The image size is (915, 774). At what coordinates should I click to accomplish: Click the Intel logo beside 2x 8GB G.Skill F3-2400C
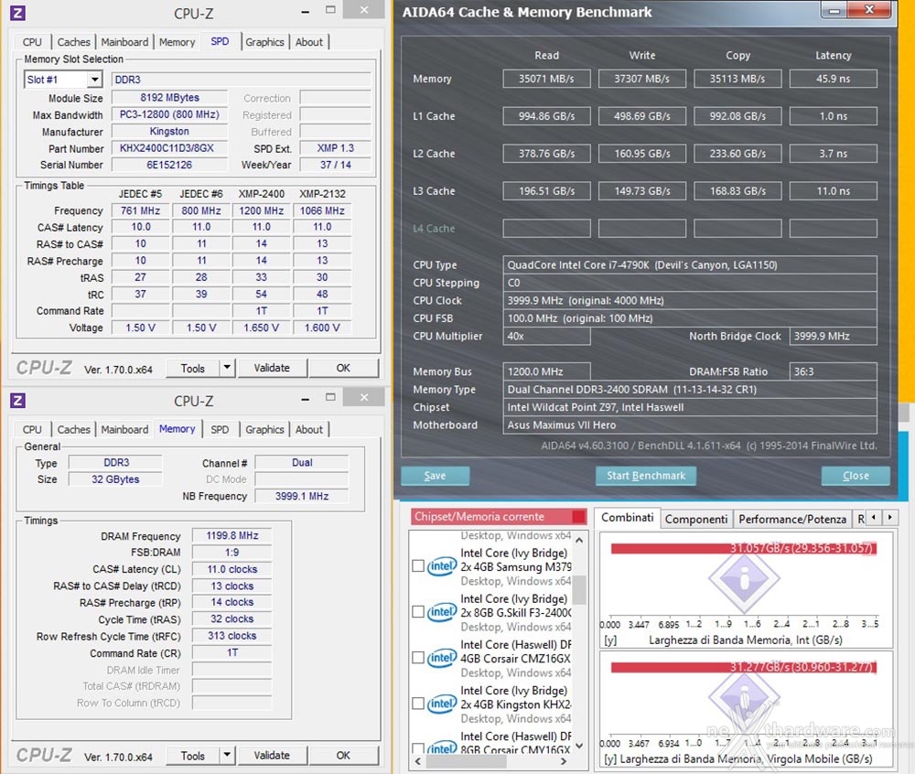(x=442, y=612)
